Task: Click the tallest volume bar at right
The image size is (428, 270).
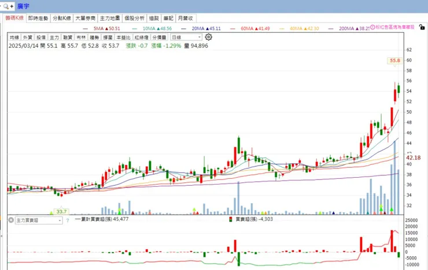Action: pyautogui.click(x=394, y=178)
